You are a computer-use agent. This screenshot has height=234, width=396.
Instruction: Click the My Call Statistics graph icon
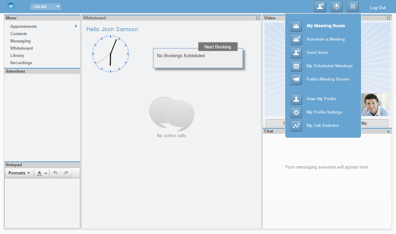tap(296, 126)
